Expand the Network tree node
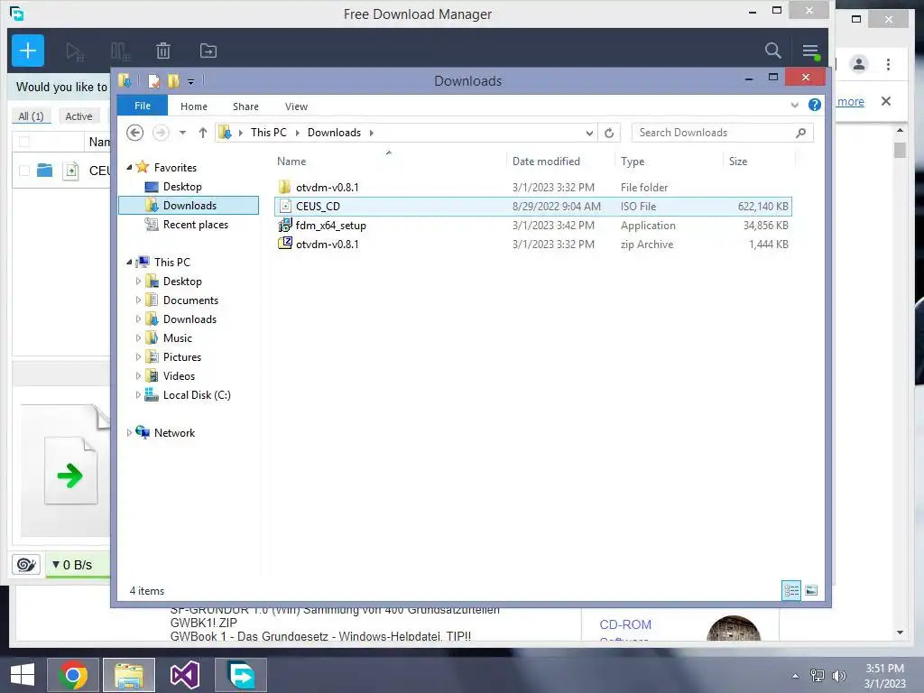The width and height of the screenshot is (924, 693). (129, 432)
